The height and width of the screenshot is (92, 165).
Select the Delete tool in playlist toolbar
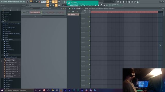[76, 8]
